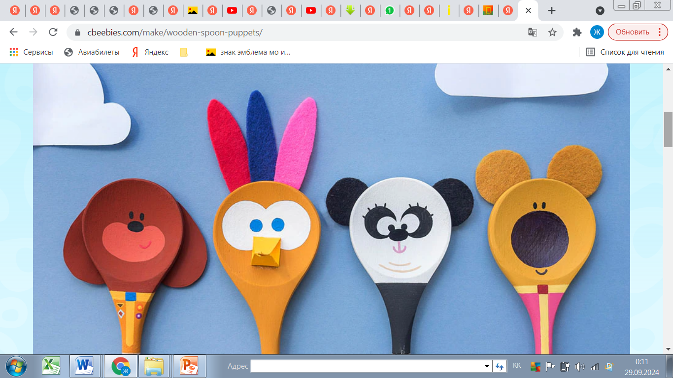
Task: Open the network signal tray icon
Action: (x=595, y=366)
